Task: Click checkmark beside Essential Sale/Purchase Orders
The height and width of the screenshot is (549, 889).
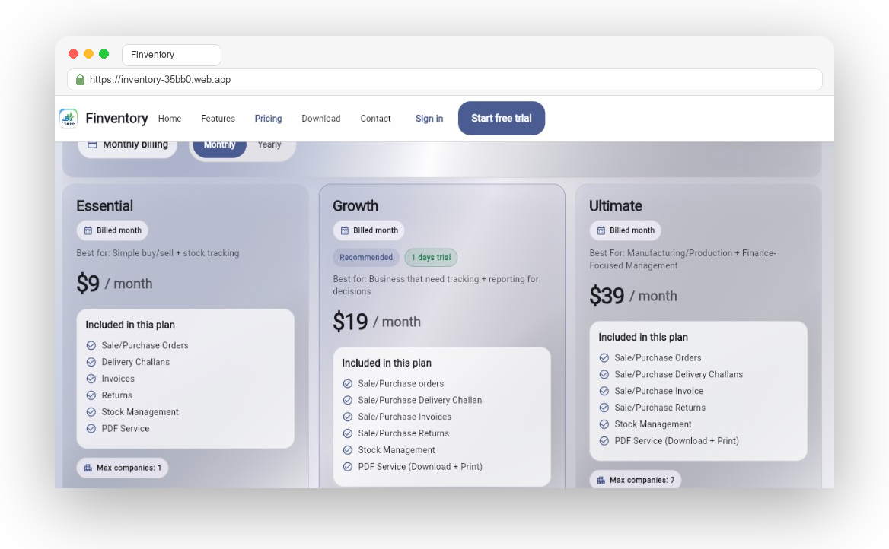Action: pos(91,346)
